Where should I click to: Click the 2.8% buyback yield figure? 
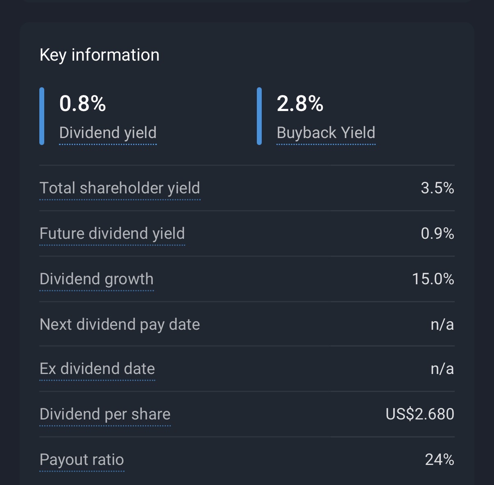(x=300, y=103)
